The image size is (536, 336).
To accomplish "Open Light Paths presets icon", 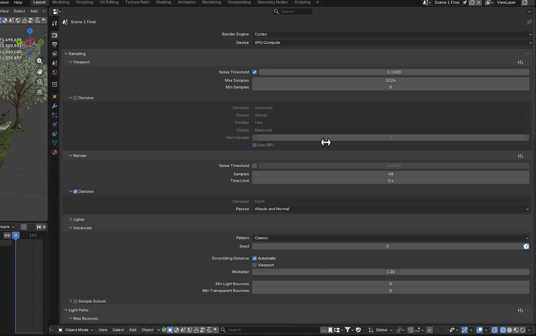I will coord(520,310).
